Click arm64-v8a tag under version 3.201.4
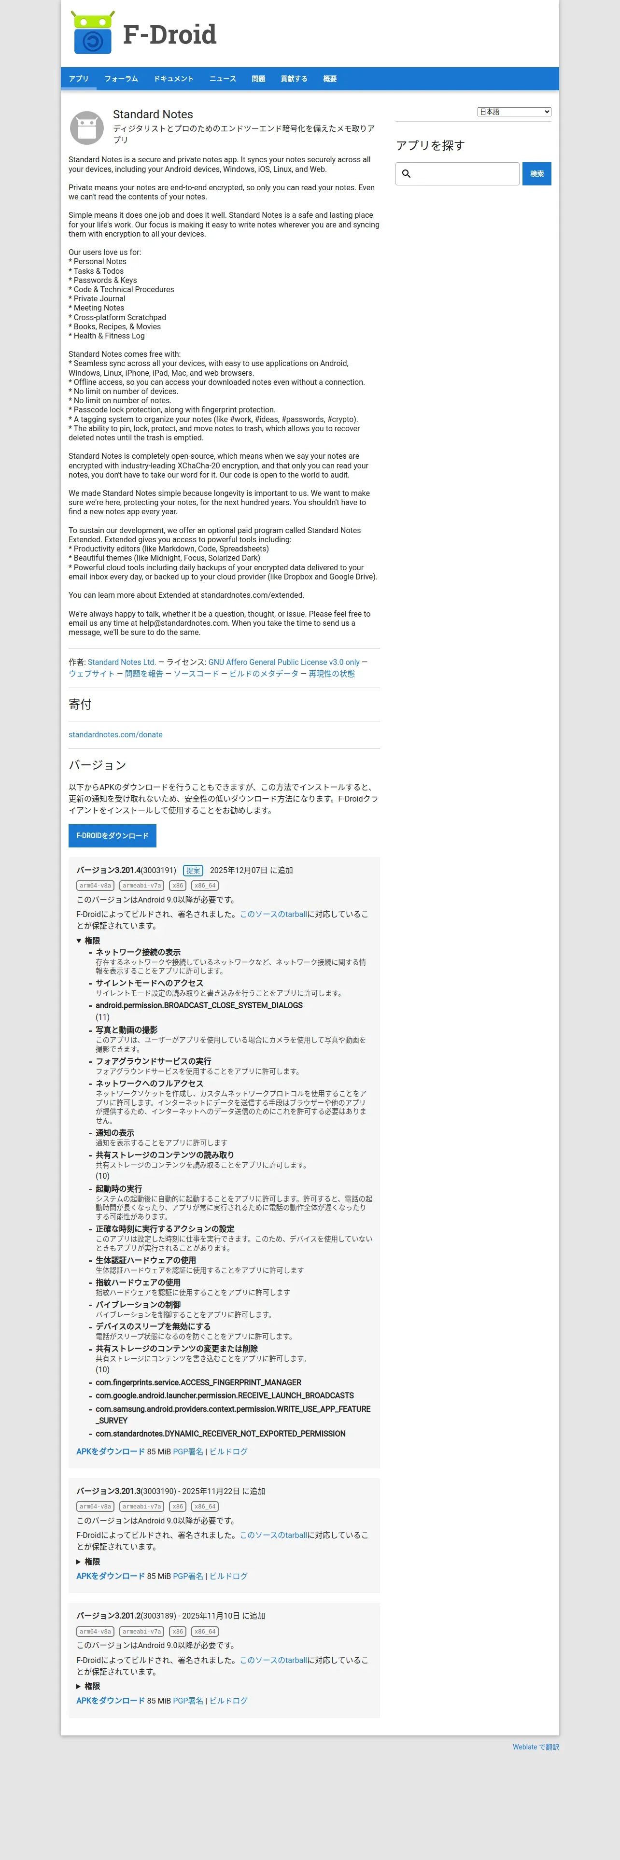620x1860 pixels. pos(95,885)
